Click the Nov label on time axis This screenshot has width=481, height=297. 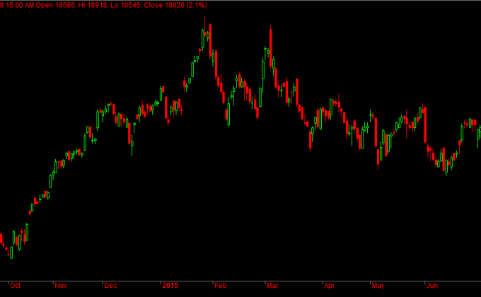coord(61,286)
